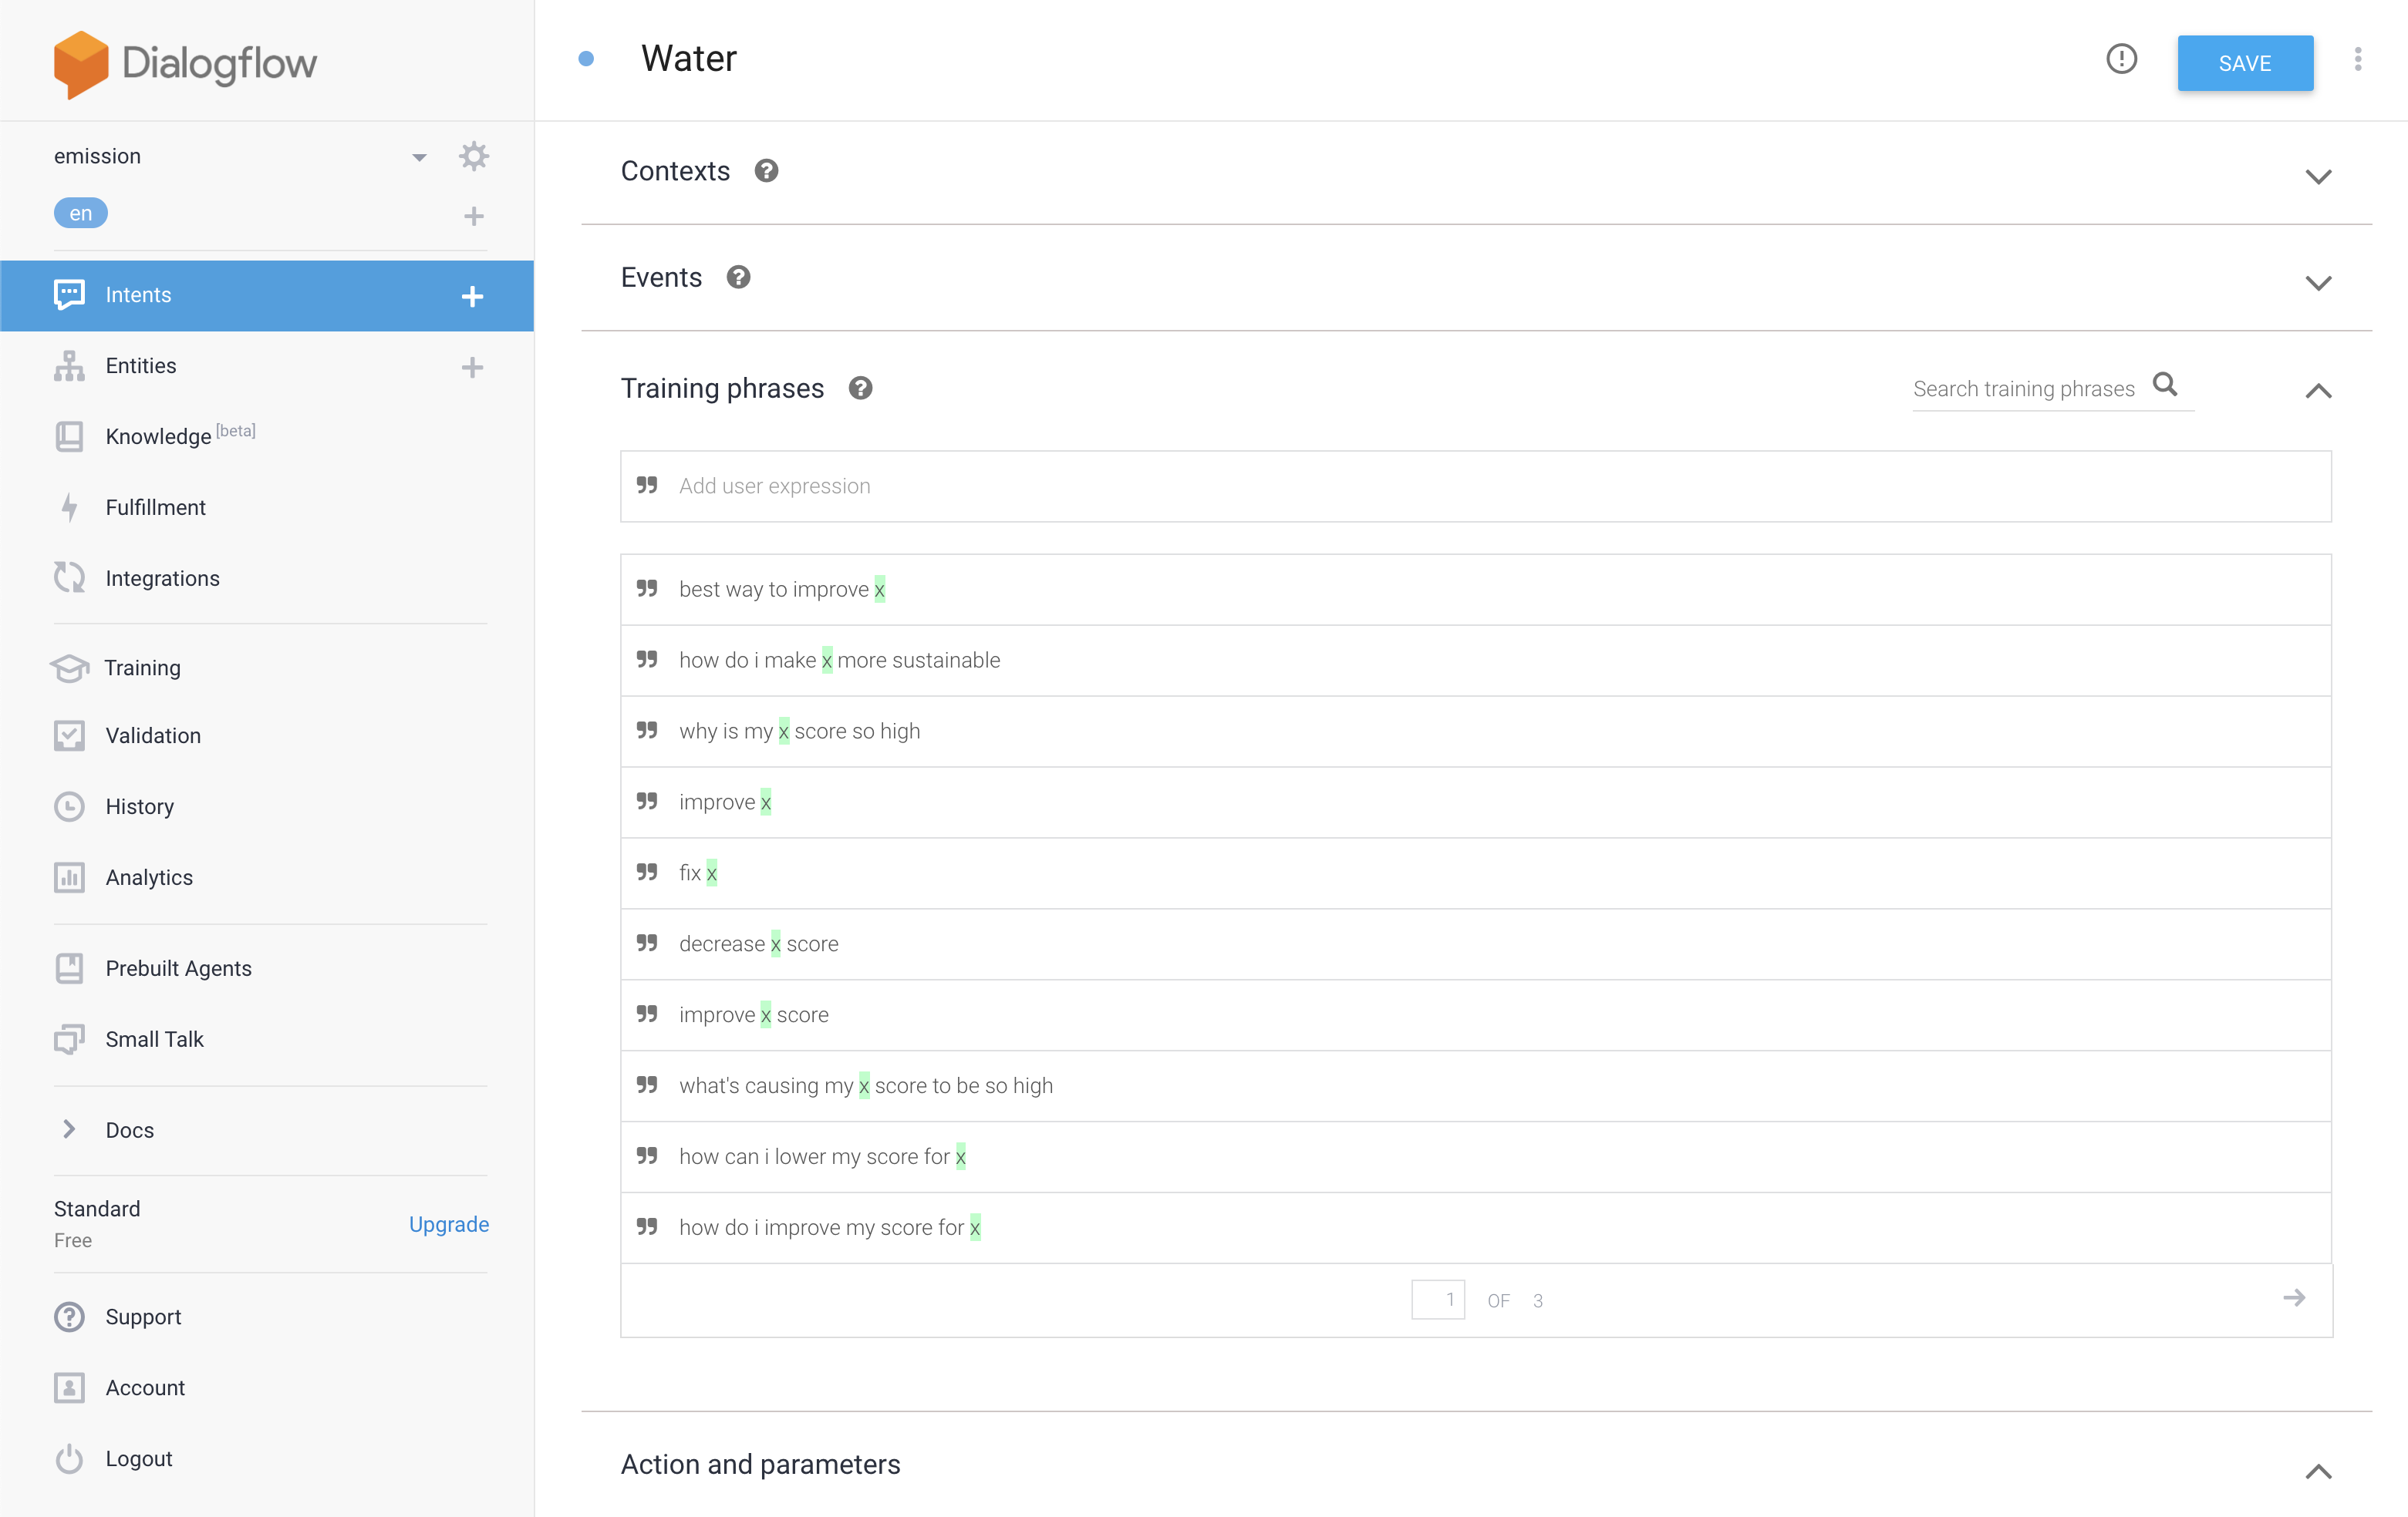Open the emission agent dropdown
2408x1517 pixels.
tap(419, 157)
